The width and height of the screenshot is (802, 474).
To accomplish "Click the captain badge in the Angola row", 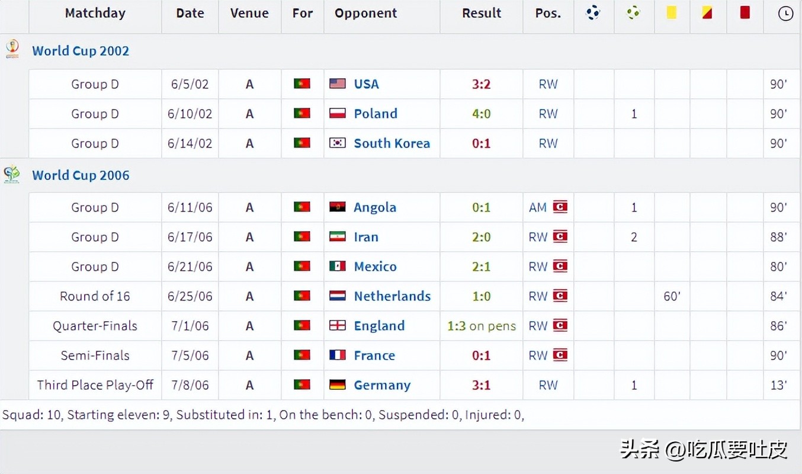I will pos(560,207).
